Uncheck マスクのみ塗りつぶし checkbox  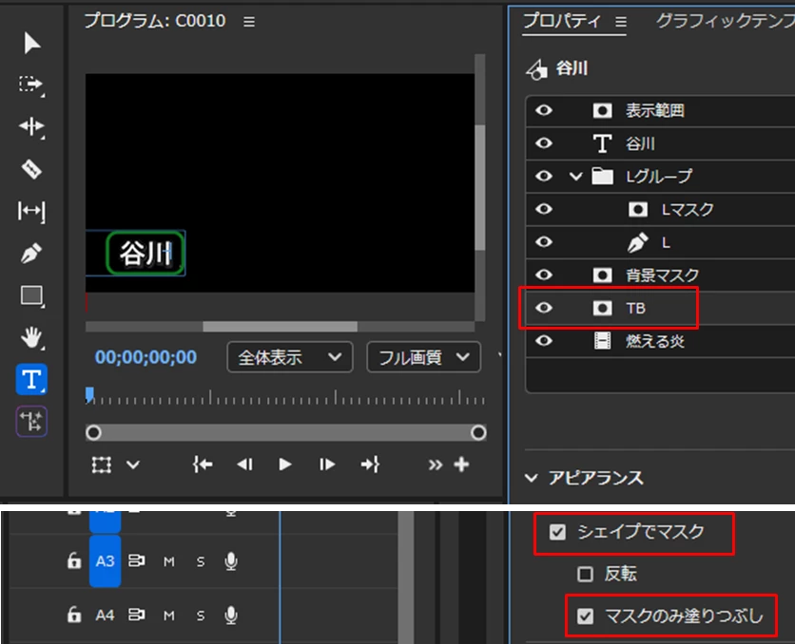point(585,616)
